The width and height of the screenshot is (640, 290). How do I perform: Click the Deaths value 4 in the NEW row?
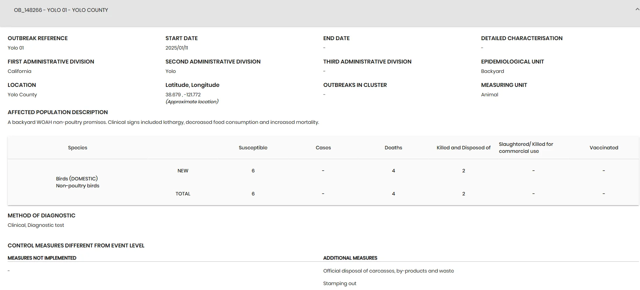(x=393, y=171)
